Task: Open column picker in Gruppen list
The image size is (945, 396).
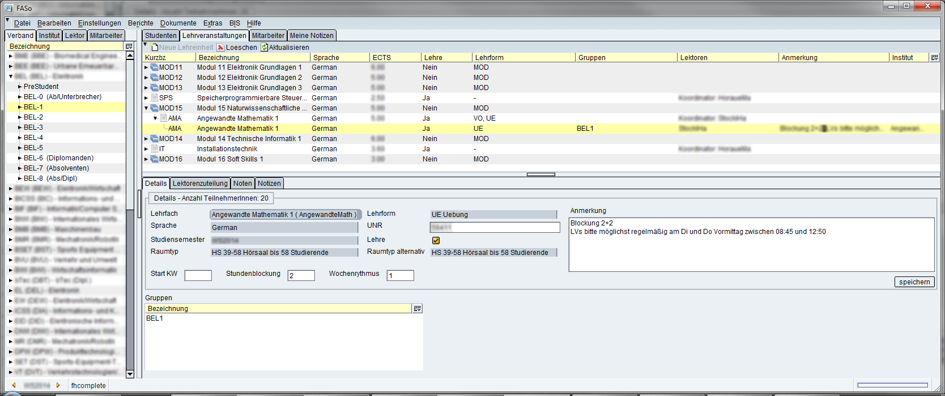Action: [418, 309]
